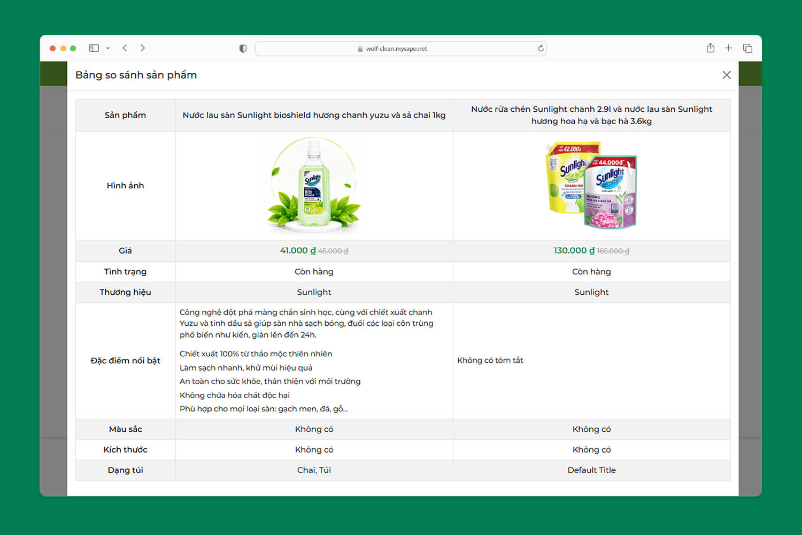Close the product comparison popup
The width and height of the screenshot is (802, 535).
(726, 75)
